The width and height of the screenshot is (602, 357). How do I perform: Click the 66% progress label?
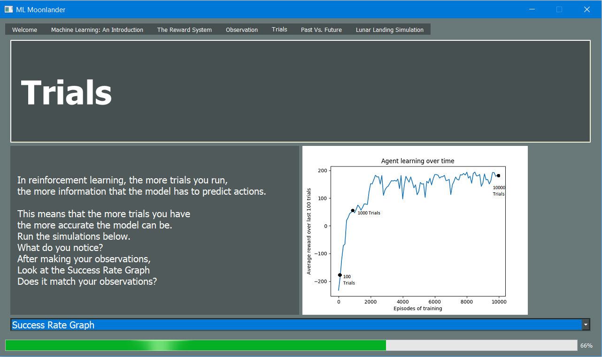coord(587,346)
